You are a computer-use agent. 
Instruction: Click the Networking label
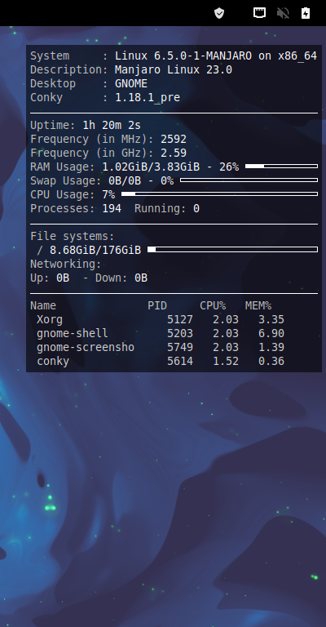(66, 265)
